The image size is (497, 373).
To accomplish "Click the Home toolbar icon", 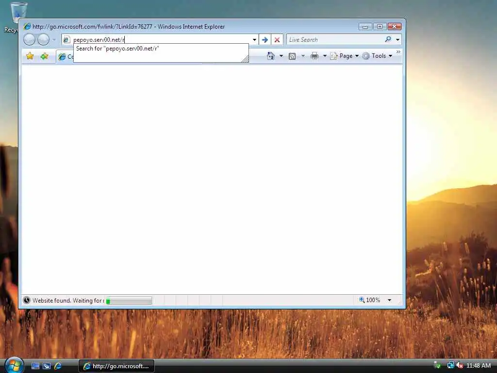I will pyautogui.click(x=271, y=56).
